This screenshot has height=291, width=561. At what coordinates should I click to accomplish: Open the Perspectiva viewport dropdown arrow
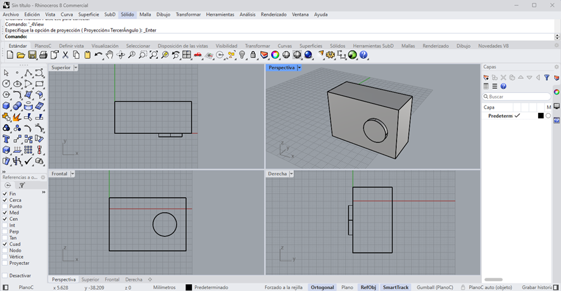[x=299, y=68]
